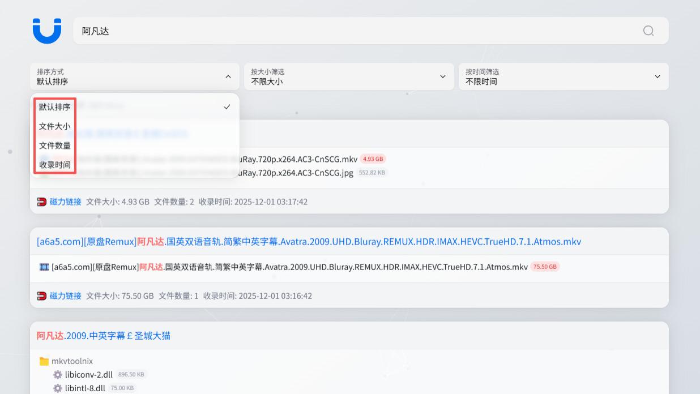This screenshot has height=394, width=700.
Task: Click the site logo icon top-left
Action: tap(47, 31)
